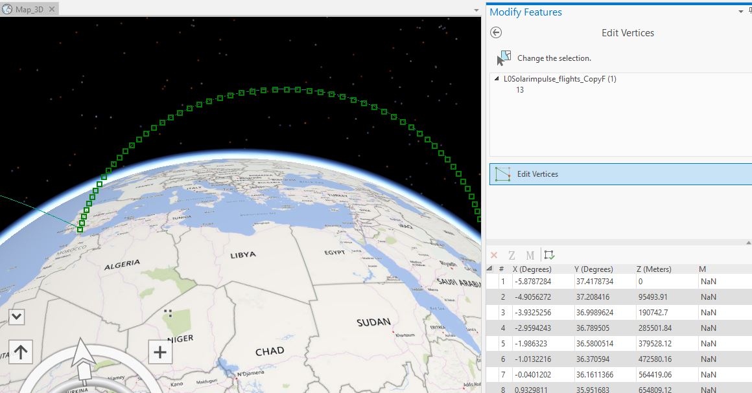Toggle the Z value icon in vertex toolbar
The height and width of the screenshot is (393, 752).
(511, 256)
